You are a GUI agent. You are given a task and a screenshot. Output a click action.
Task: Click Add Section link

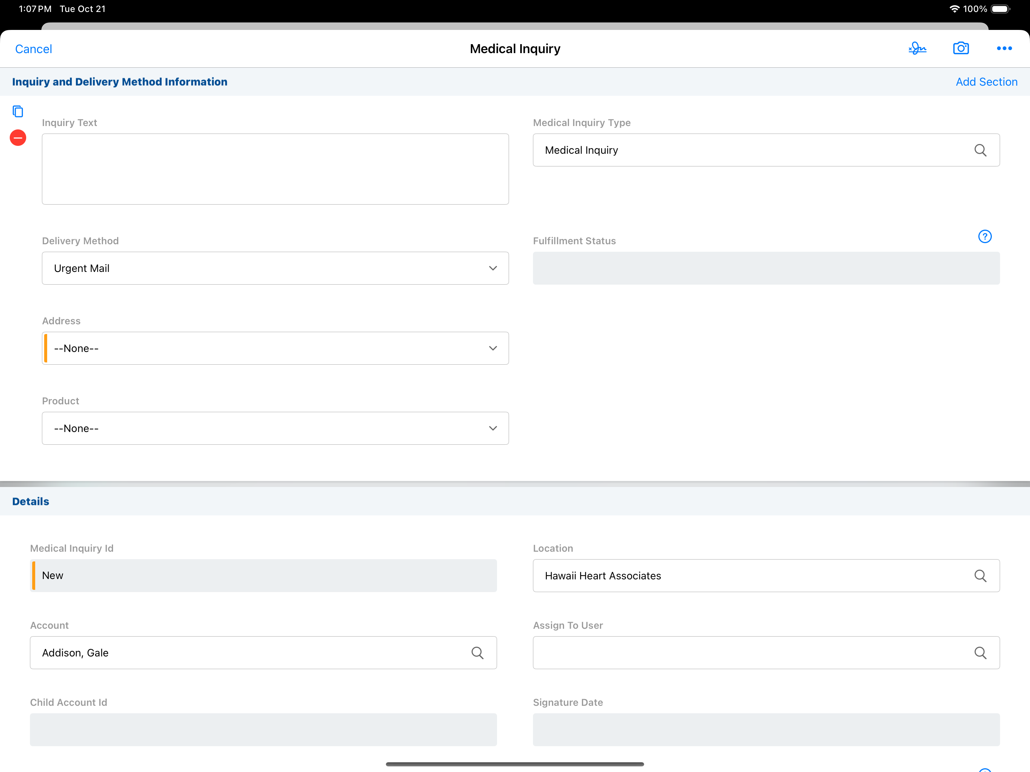tap(986, 82)
